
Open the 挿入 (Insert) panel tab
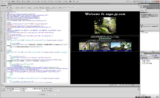click(x=141, y=7)
